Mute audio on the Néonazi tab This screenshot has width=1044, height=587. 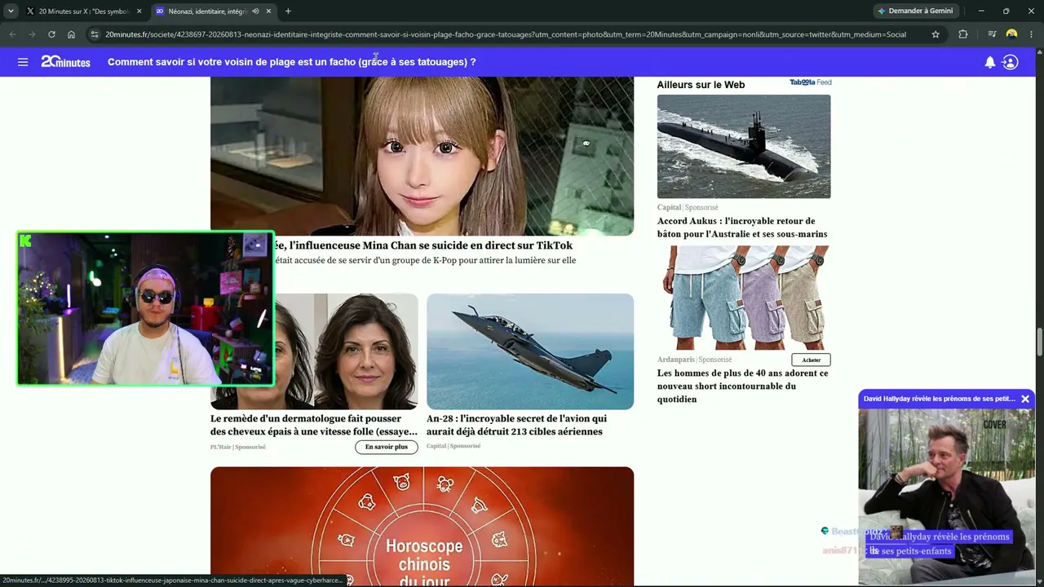click(255, 11)
